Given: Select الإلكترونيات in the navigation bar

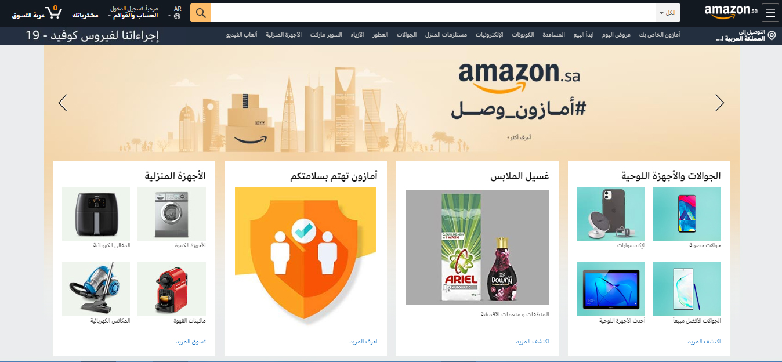Looking at the screenshot, I should (x=490, y=35).
